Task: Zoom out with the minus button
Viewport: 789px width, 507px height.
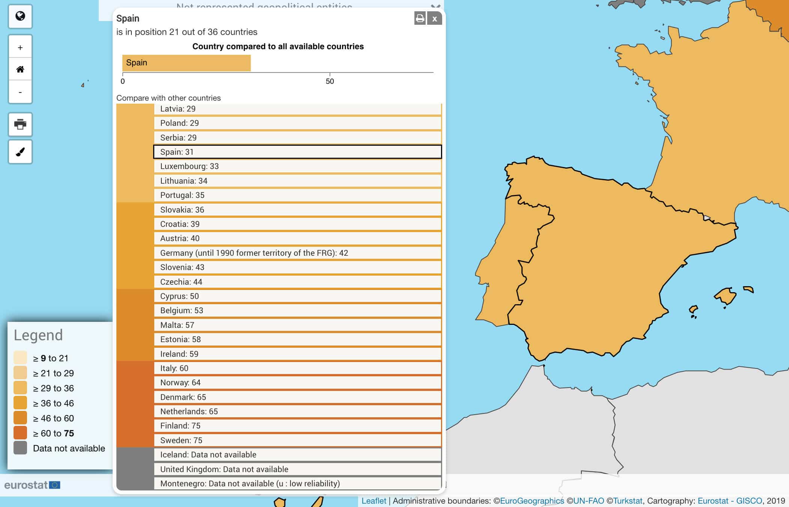Action: [x=20, y=92]
